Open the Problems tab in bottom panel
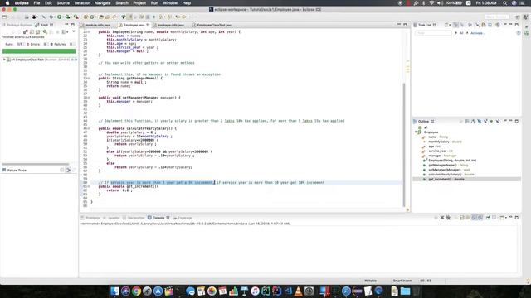 pyautogui.click(x=90, y=218)
